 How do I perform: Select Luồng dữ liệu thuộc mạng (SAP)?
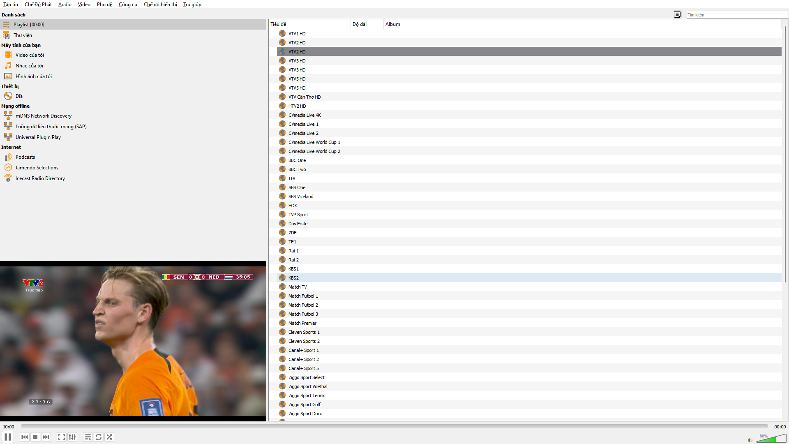133,127
